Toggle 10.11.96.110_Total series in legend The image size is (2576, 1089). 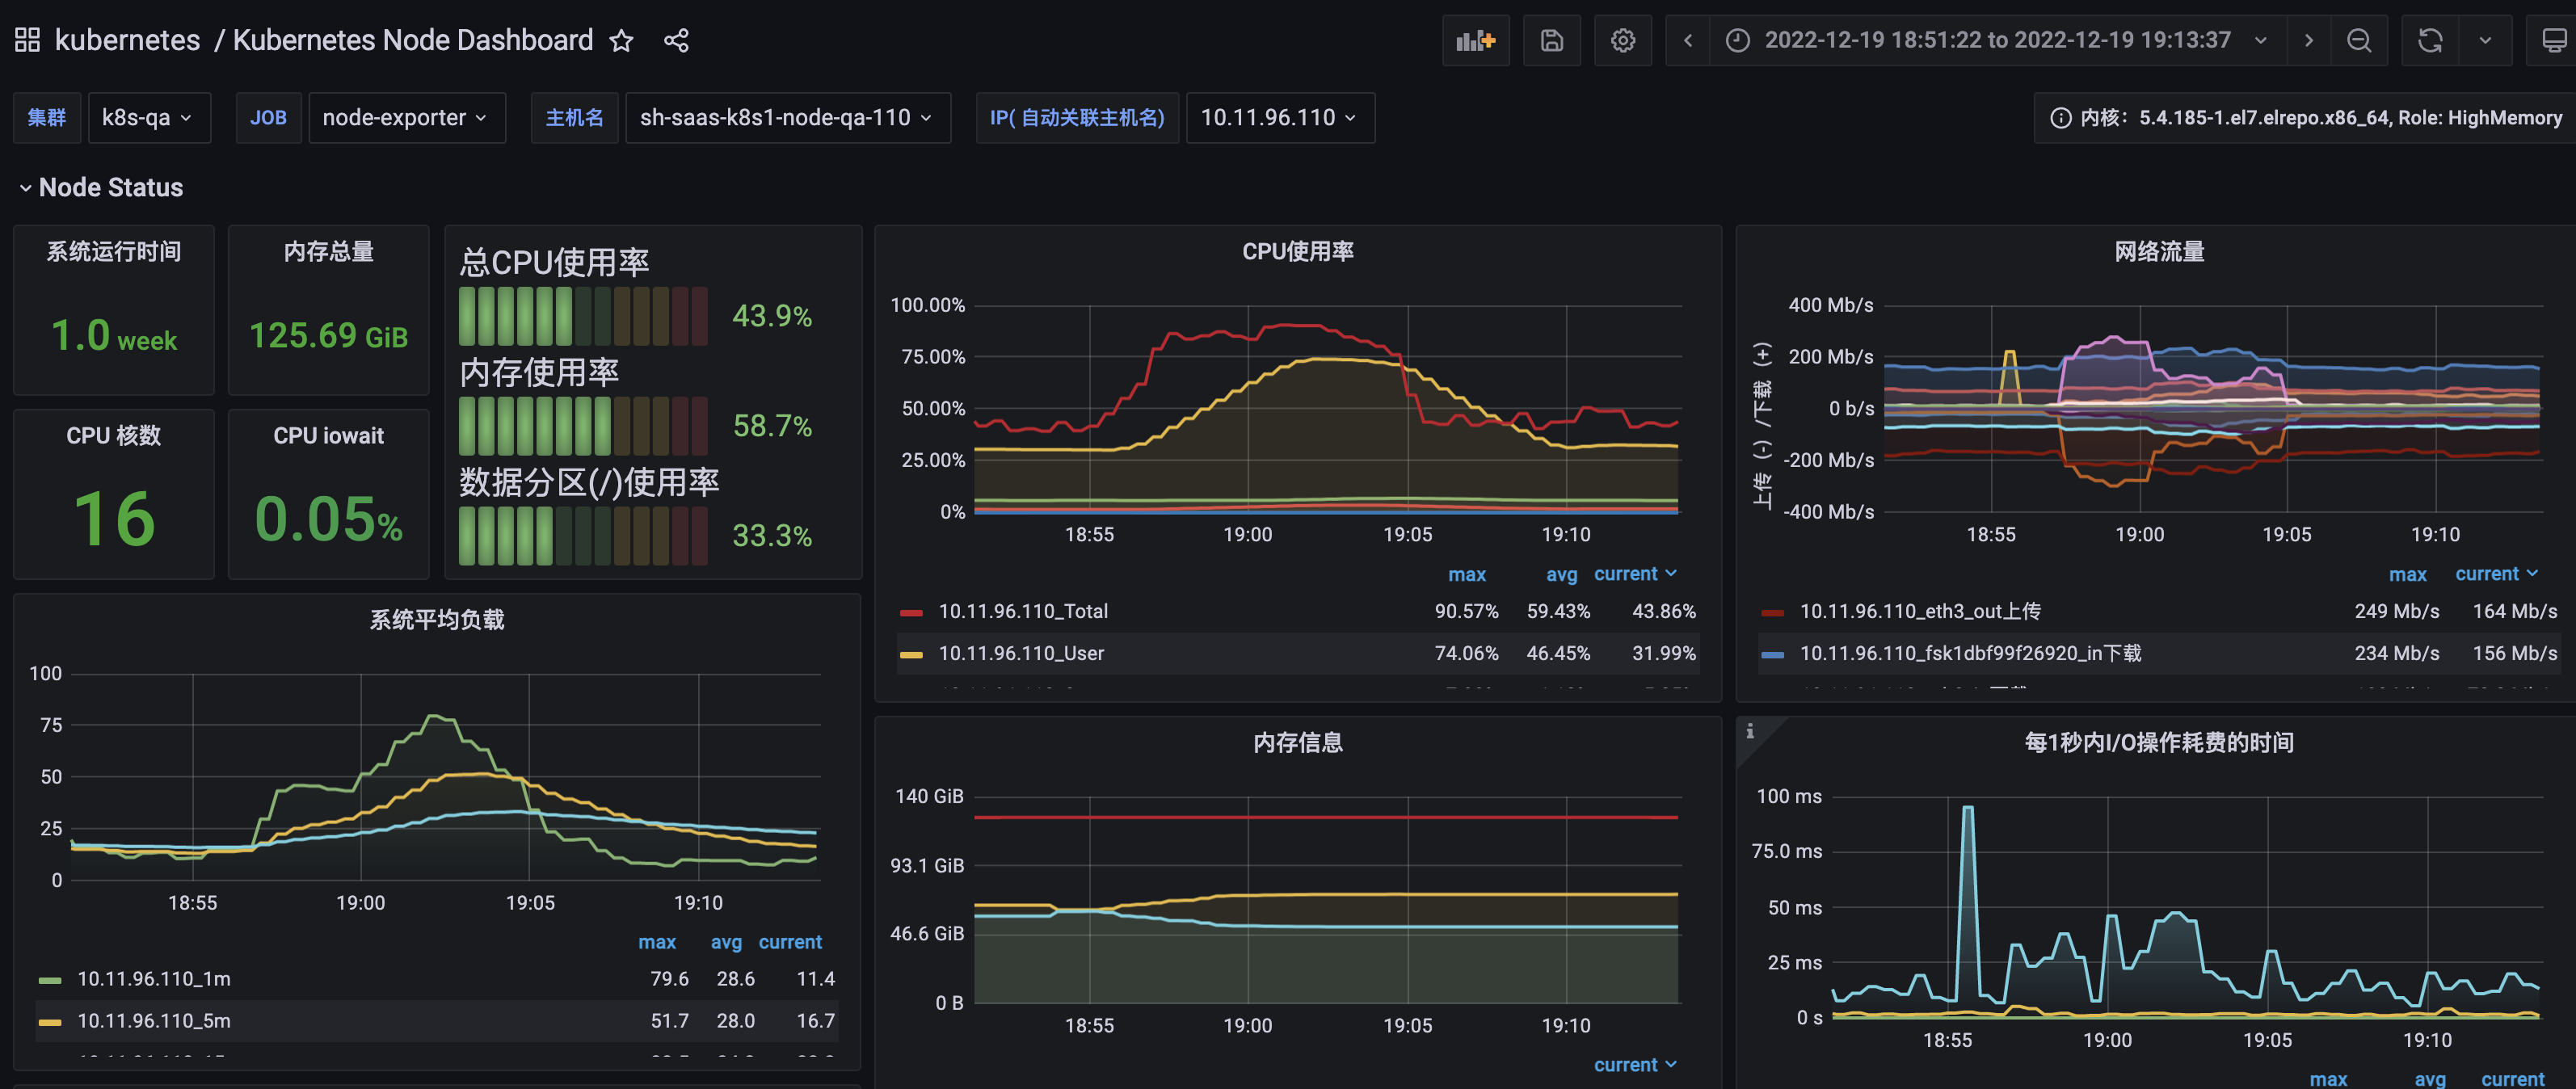[1023, 611]
